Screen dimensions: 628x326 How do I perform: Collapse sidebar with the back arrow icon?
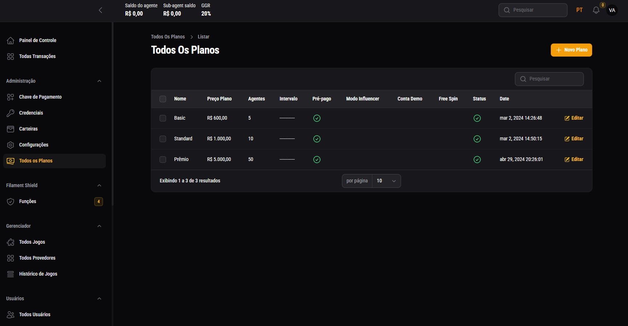(x=100, y=10)
